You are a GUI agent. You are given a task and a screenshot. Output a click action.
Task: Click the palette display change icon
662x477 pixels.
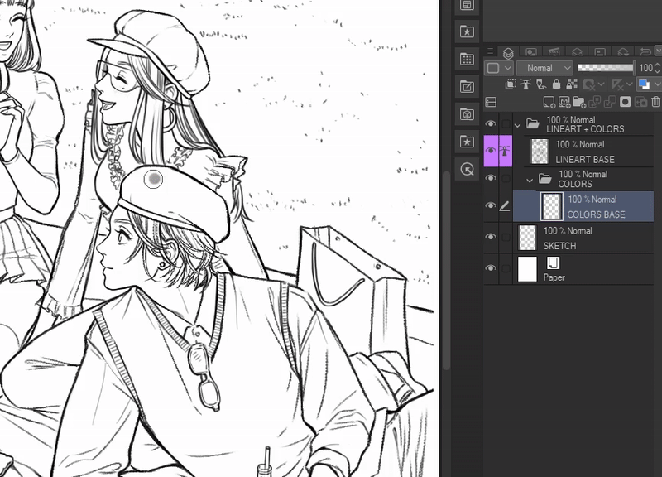[x=491, y=102]
